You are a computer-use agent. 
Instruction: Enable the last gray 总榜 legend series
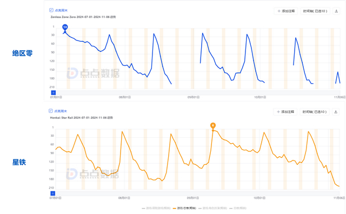pyautogui.click(x=238, y=208)
